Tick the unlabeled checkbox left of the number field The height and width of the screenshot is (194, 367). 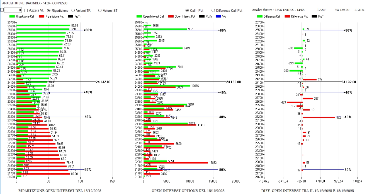(2, 10)
